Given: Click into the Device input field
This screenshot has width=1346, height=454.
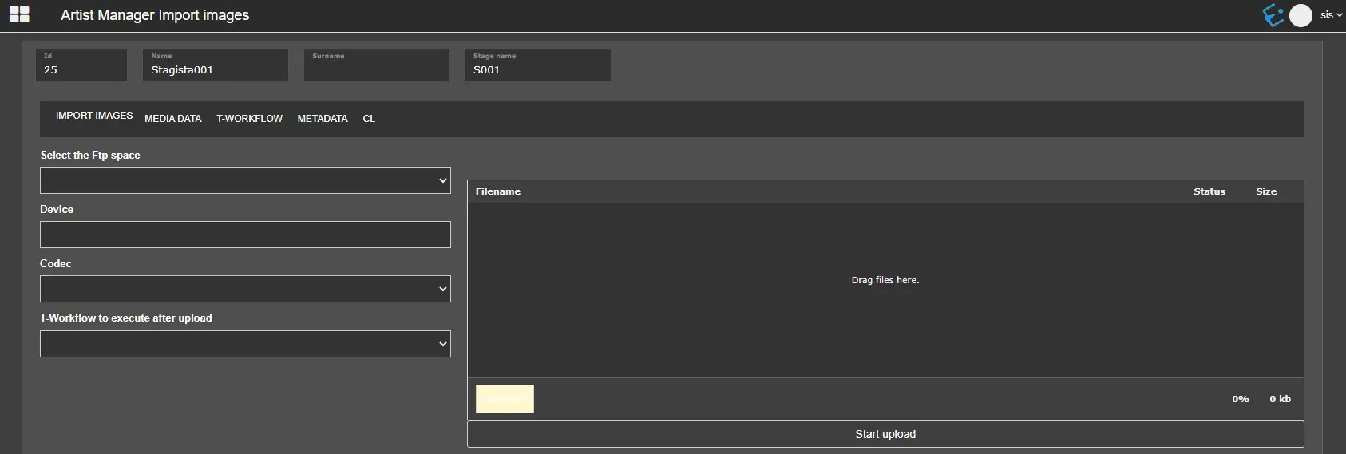Looking at the screenshot, I should (245, 235).
